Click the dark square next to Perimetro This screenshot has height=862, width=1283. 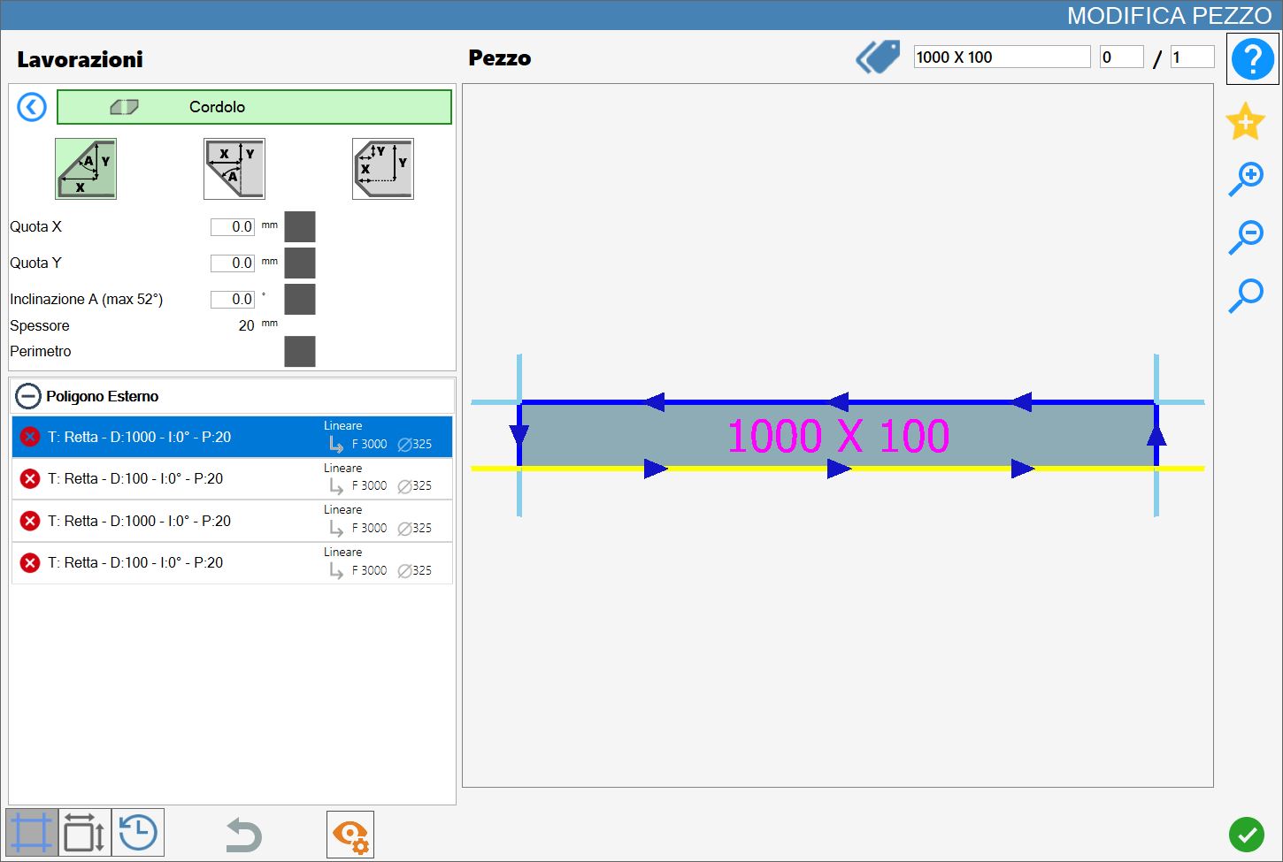[300, 351]
